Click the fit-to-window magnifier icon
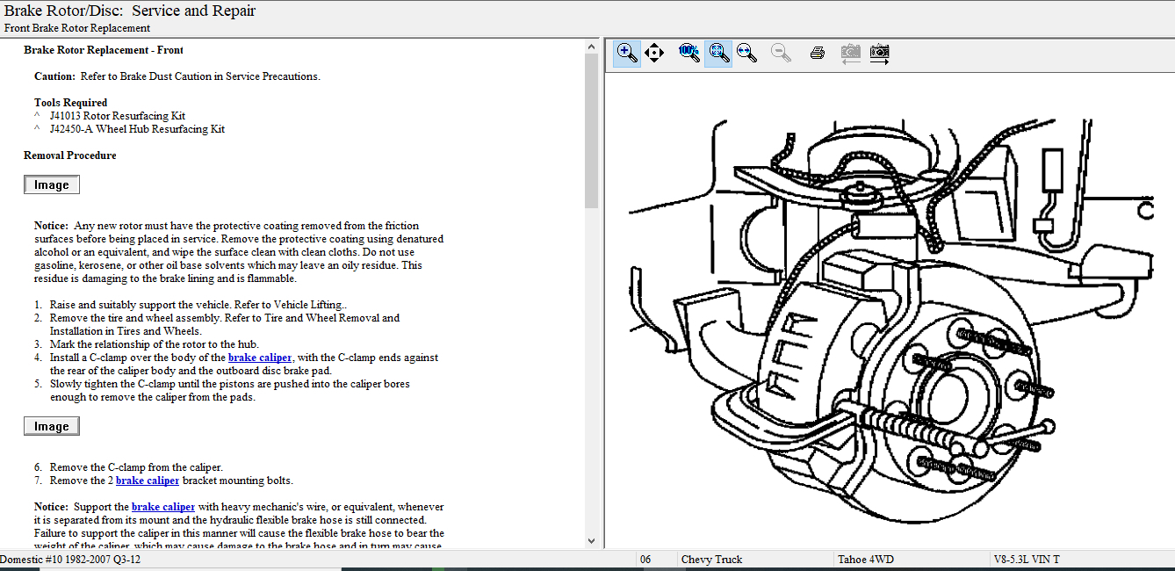 [x=718, y=53]
